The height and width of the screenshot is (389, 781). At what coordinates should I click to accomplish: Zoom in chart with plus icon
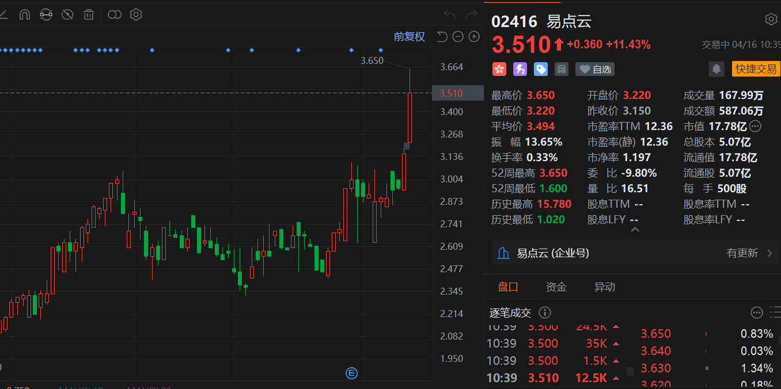pyautogui.click(x=474, y=37)
